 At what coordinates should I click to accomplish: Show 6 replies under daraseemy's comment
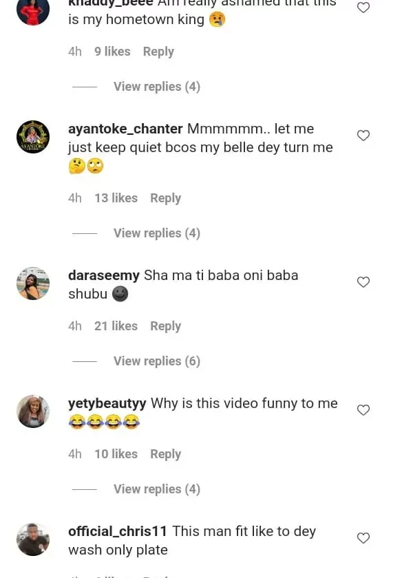(x=156, y=361)
